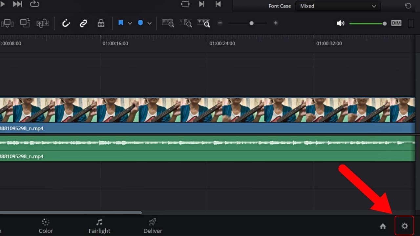The height and width of the screenshot is (236, 420).
Task: Expand the flag color picker chevron
Action: (x=130, y=23)
